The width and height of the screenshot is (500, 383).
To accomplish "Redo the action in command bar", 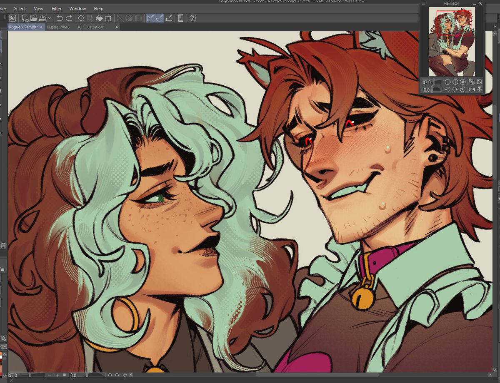I will pos(69,18).
